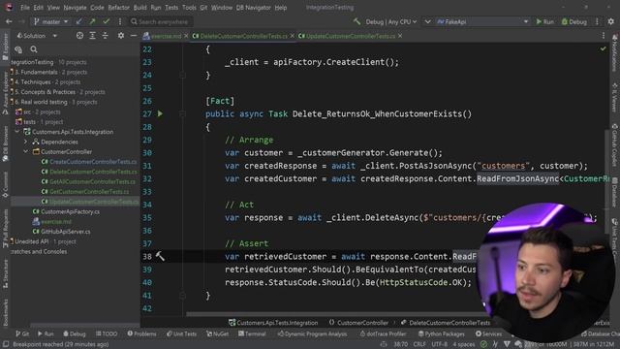Open the FakeApi run configuration dropdown

(482, 21)
